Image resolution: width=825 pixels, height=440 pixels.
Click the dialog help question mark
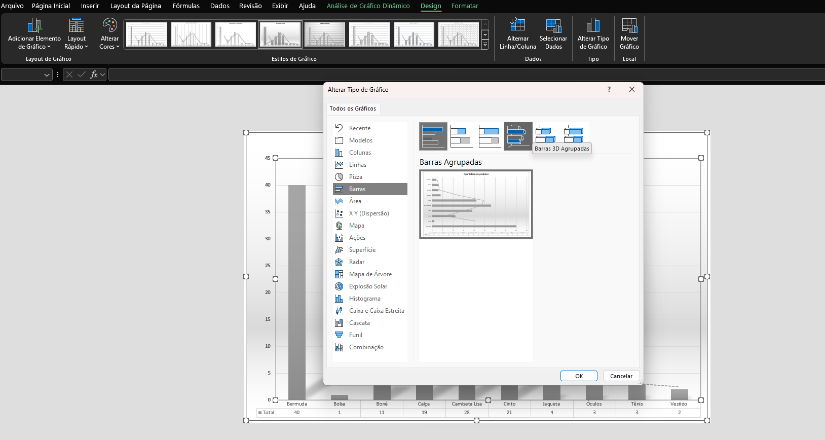[x=609, y=89]
